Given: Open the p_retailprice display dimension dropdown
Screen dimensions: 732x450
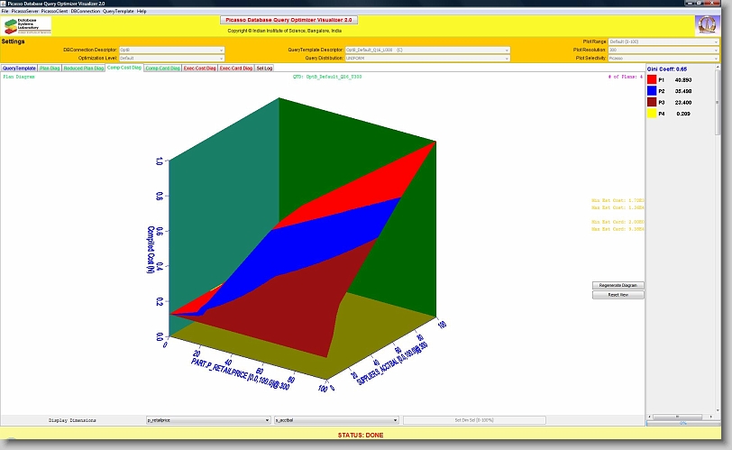Looking at the screenshot, I should click(x=208, y=420).
